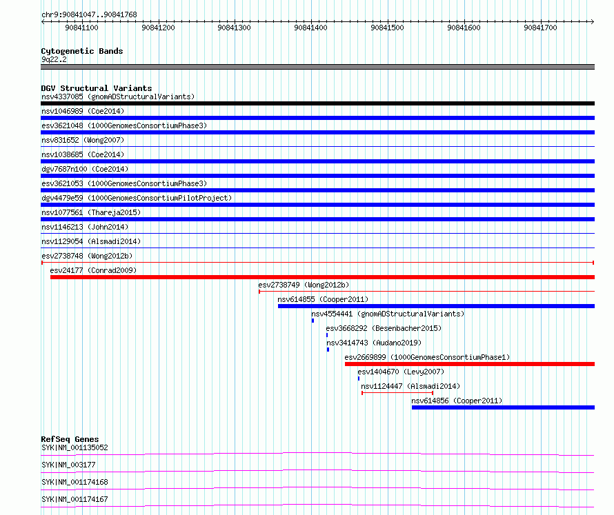Click ruler position 90841100
Viewport: 614px width, 515px height.
(81, 28)
